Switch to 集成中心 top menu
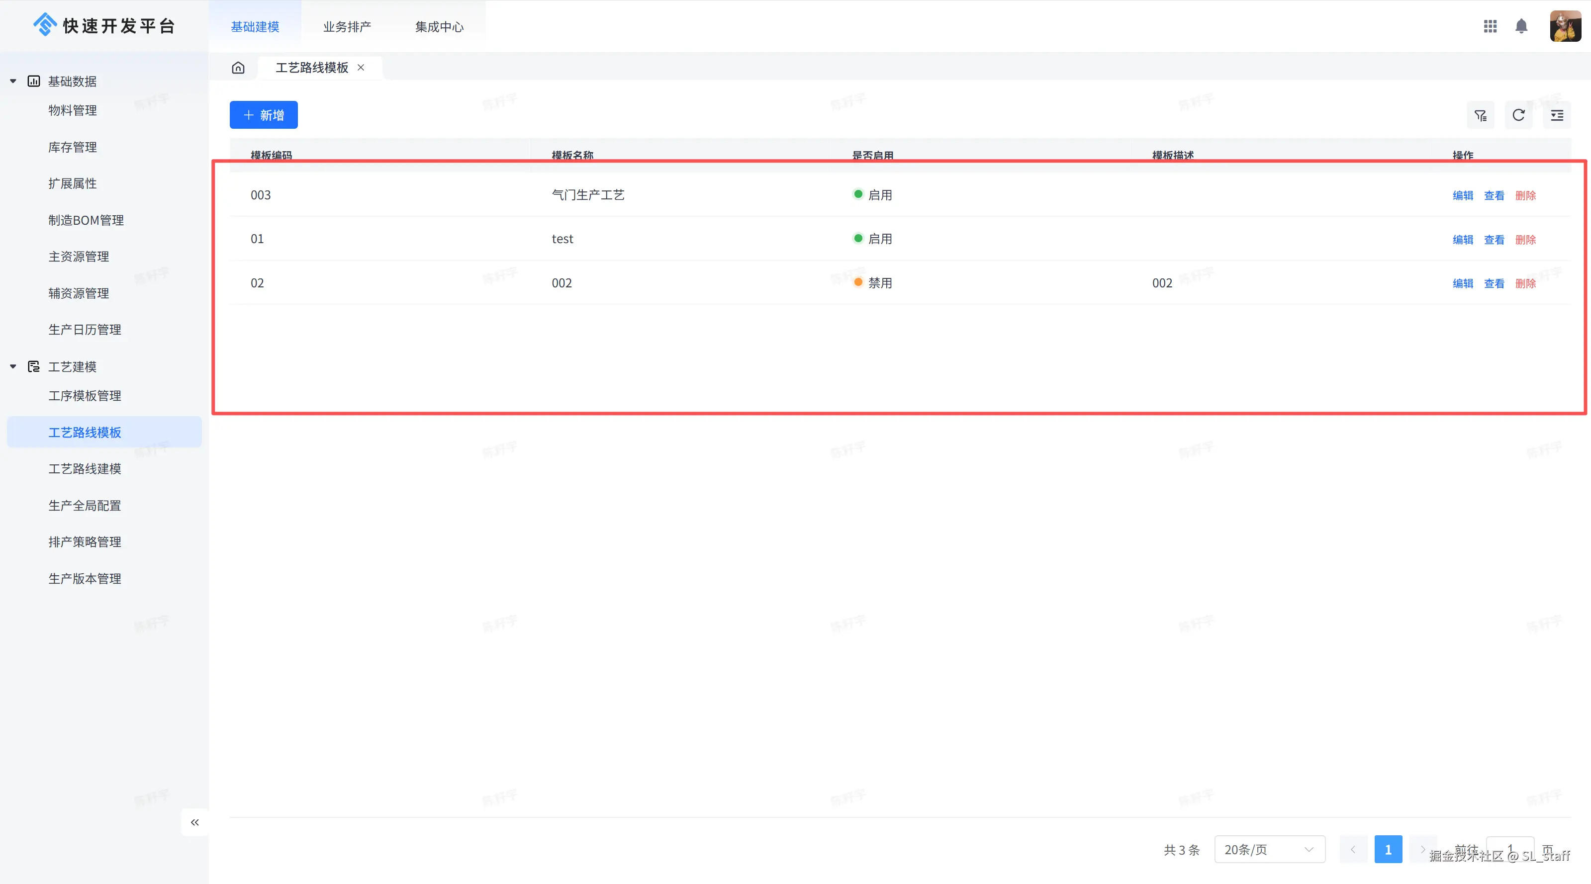The height and width of the screenshot is (884, 1591). point(439,26)
